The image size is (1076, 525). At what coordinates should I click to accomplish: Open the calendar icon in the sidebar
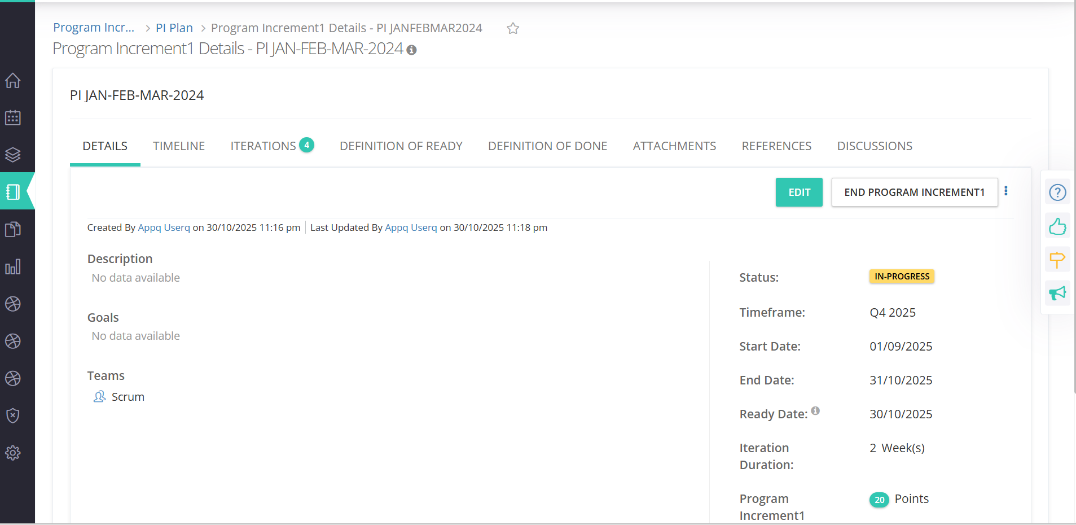pos(13,118)
